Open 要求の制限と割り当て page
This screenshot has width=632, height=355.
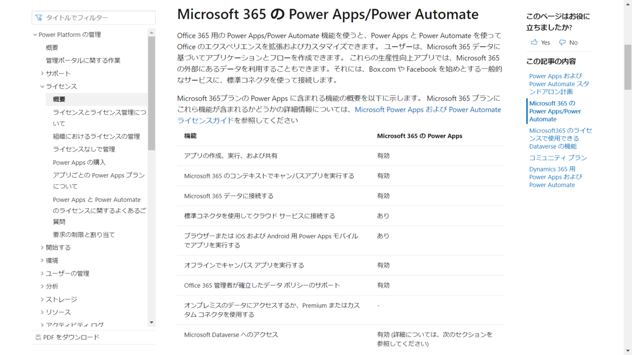pyautogui.click(x=84, y=235)
